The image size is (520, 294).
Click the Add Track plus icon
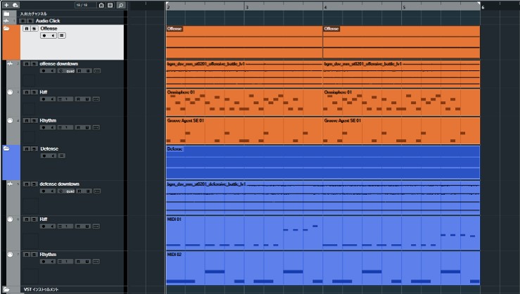pyautogui.click(x=7, y=5)
